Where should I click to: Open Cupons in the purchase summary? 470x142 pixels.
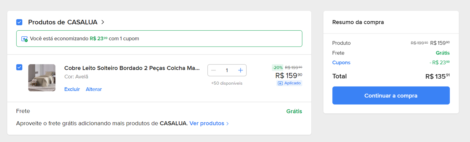click(x=341, y=62)
